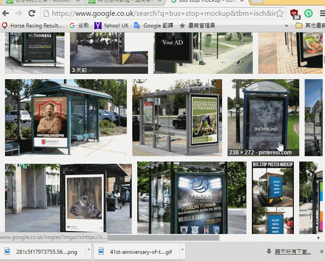Open the 谷歌 Google bookmark
The image size is (325, 261).
[79, 26]
